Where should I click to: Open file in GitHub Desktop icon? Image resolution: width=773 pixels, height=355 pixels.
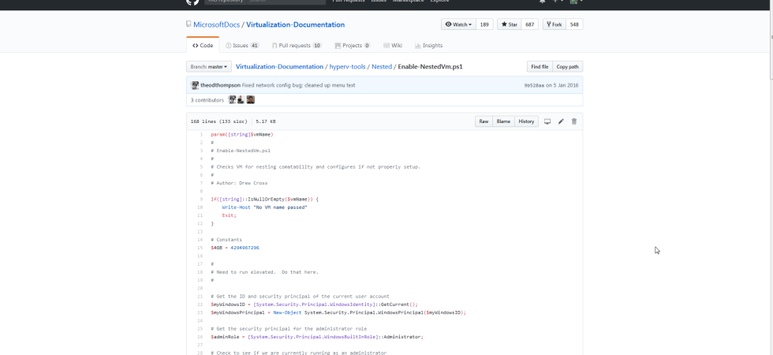tap(547, 121)
